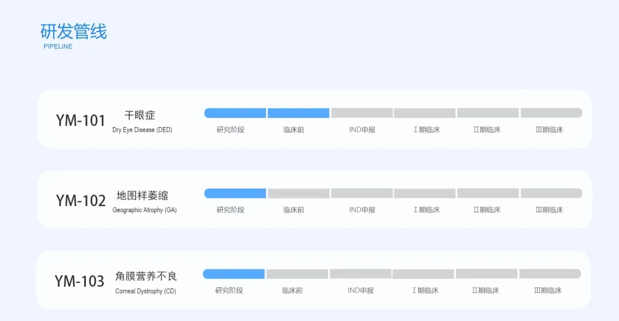The width and height of the screenshot is (619, 321).
Task: Click YM-102 研究阶段 blue progress segment
Action: (235, 193)
